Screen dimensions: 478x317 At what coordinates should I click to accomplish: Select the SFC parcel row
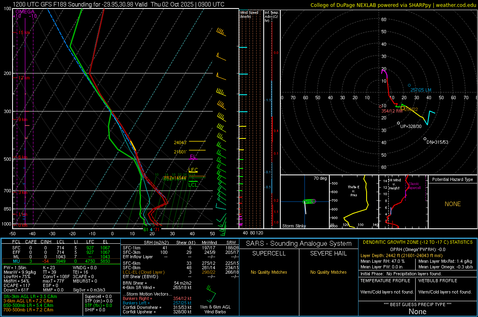61,248
